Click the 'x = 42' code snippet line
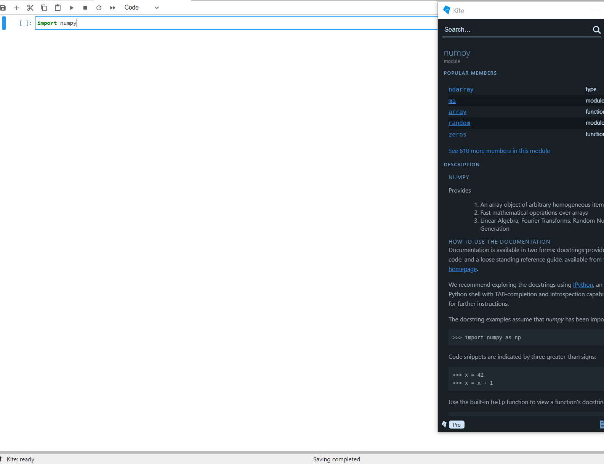The height and width of the screenshot is (464, 604). [468, 375]
